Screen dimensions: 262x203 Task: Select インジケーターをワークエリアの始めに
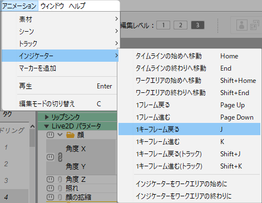pos(189,184)
